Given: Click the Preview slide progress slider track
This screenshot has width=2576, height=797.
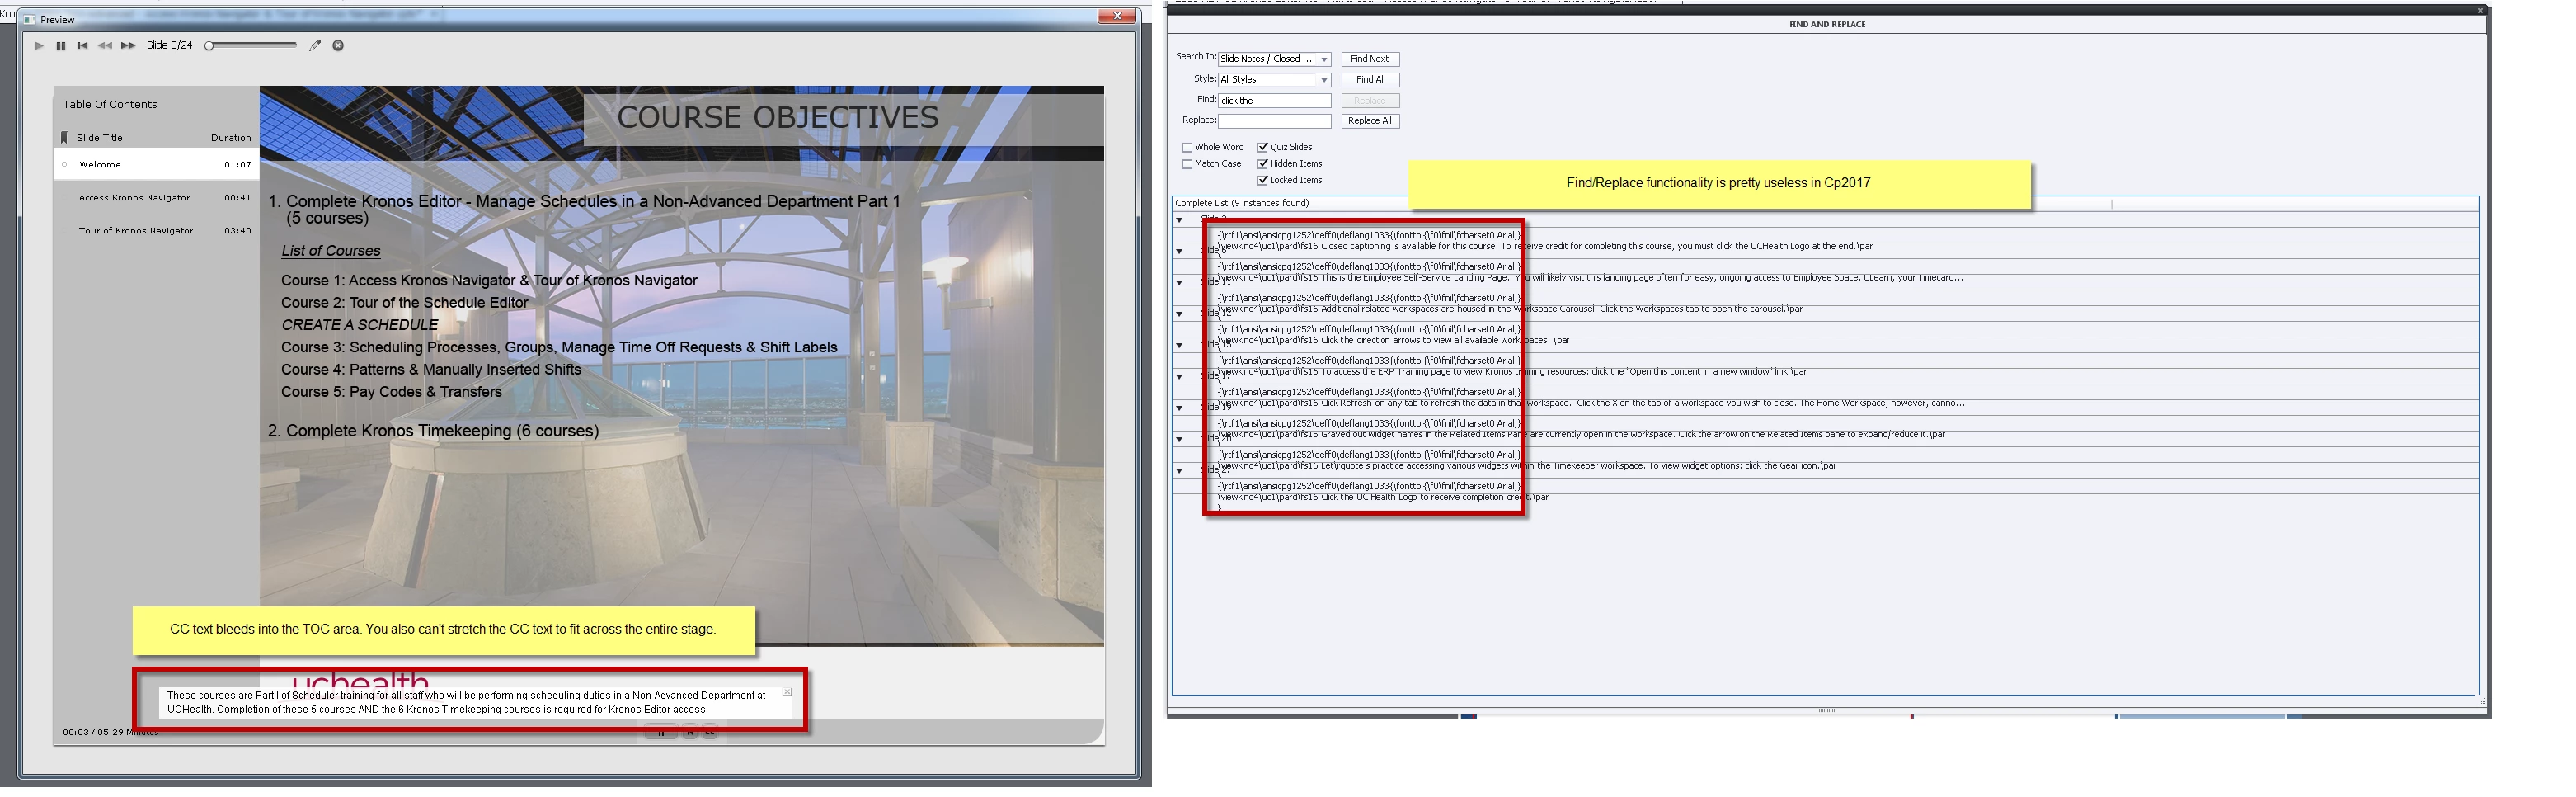Looking at the screenshot, I should click(255, 45).
